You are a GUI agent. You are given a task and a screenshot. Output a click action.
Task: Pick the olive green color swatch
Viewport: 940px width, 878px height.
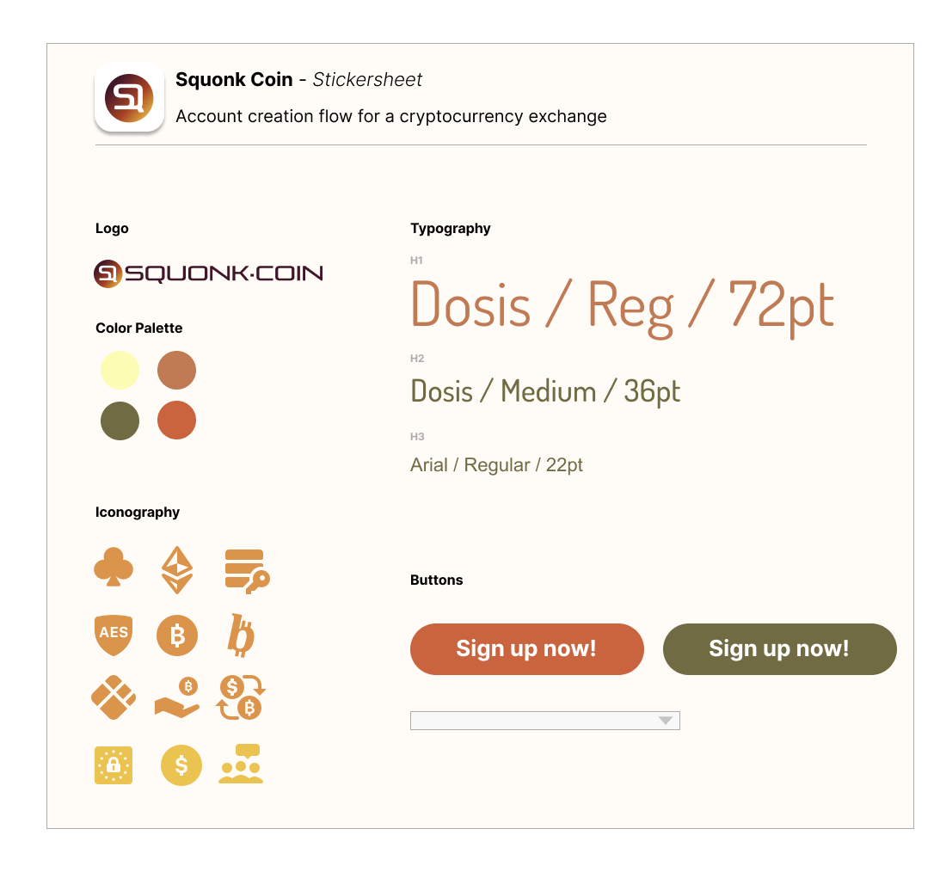pos(120,421)
